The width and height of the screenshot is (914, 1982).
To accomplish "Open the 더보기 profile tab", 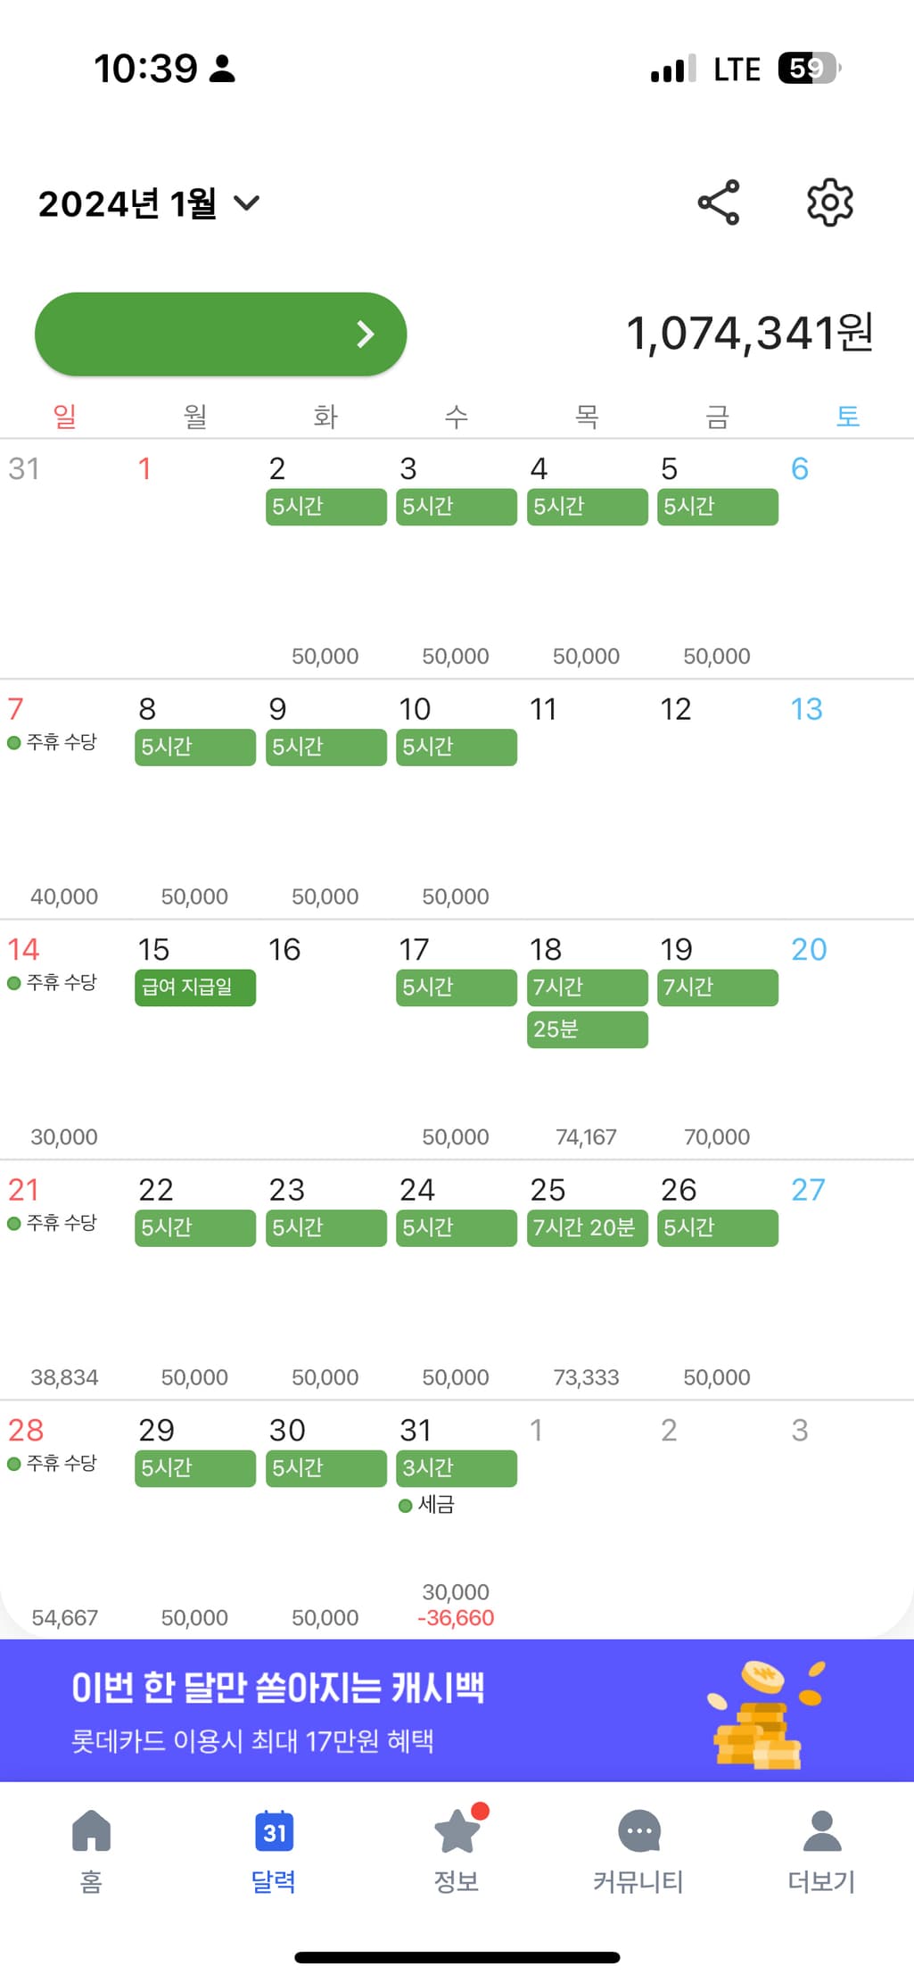I will tap(822, 1851).
